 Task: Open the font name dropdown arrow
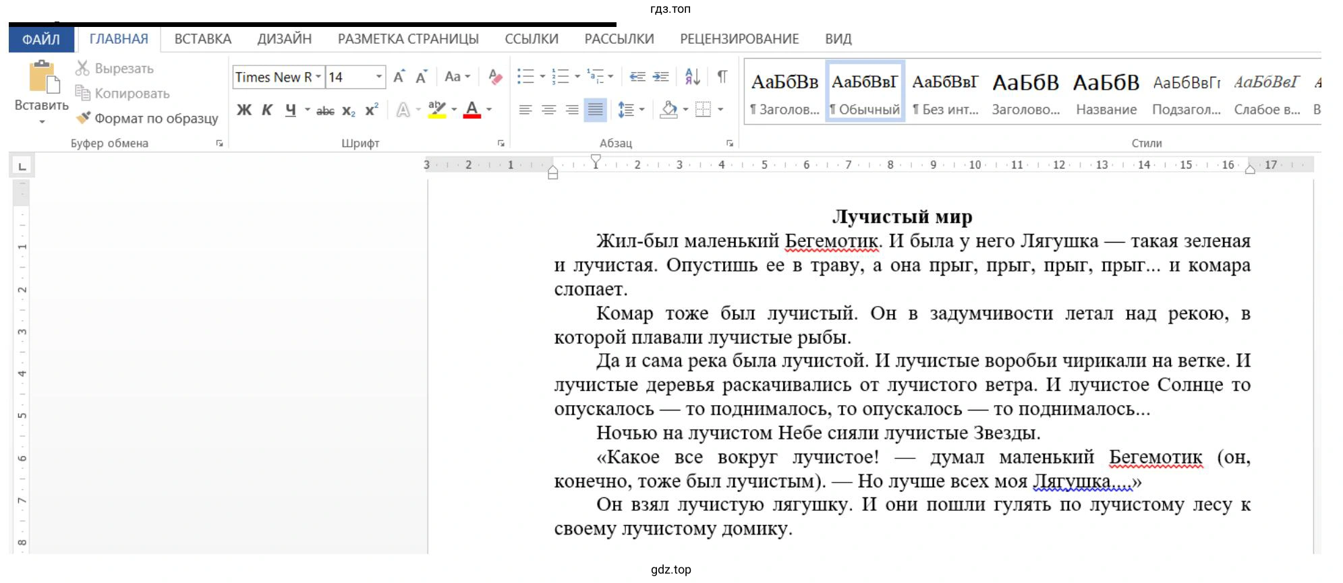318,77
